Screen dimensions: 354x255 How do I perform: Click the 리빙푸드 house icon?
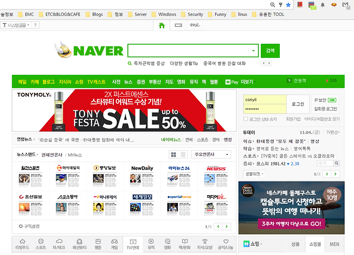click(22, 241)
